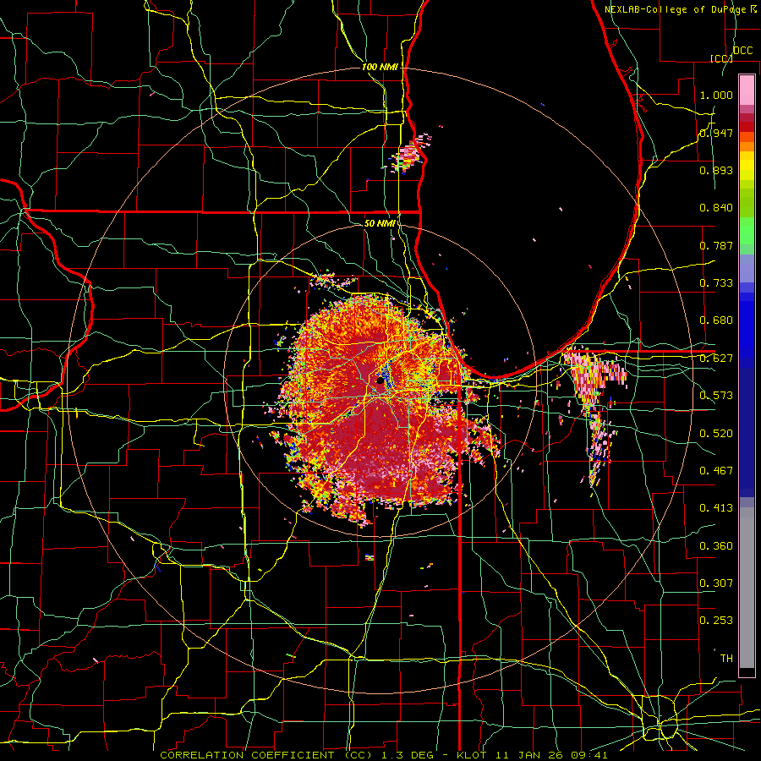Image resolution: width=761 pixels, height=761 pixels.
Task: Select the 0.307 scale value
Action: click(x=716, y=583)
